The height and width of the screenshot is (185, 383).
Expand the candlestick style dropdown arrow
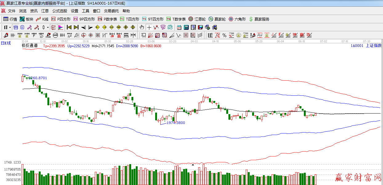click(x=48, y=27)
